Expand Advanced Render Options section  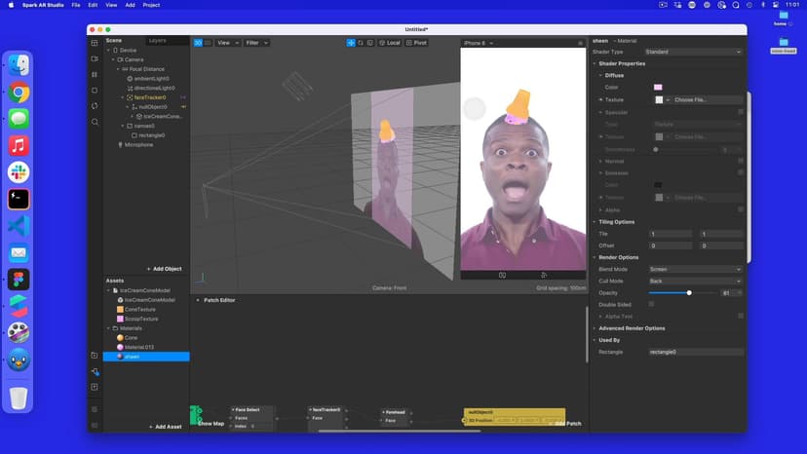point(595,328)
